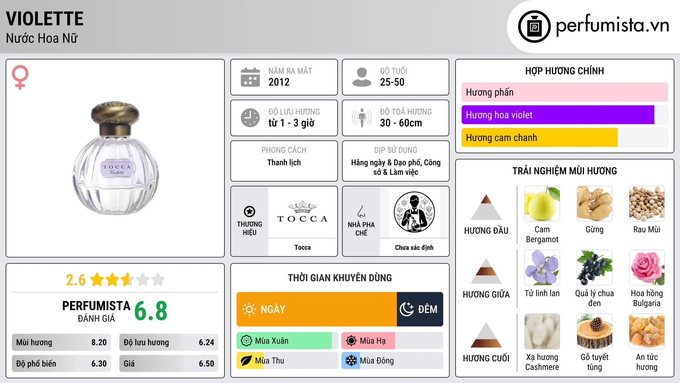The image size is (680, 383).
Task: Click the nose icon above Nhà pha chế
Action: [x=361, y=211]
